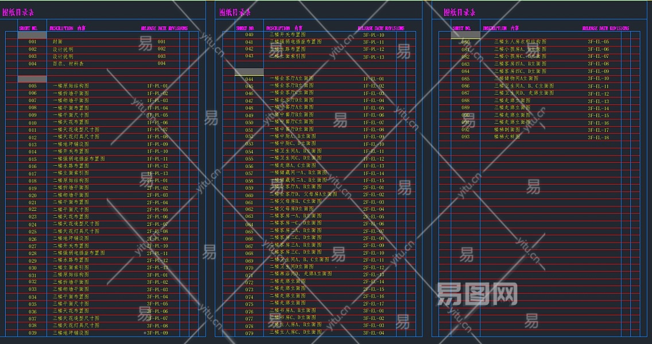Select the 二楼强弱电插座布置图 description
652x344 pixels.
[79, 253]
